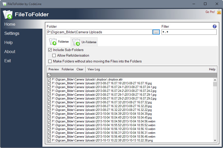Uncheck 2013-08-27 16.07.16.jpg row checkbox
The image size is (223, 148).
click(x=49, y=83)
